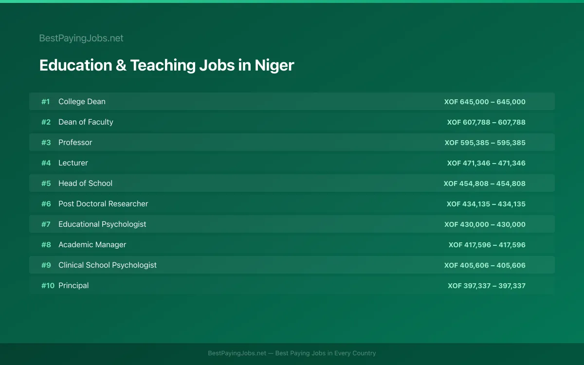Screen dimensions: 584x365
Task: Click the #9 rank label
Action: tap(46, 265)
